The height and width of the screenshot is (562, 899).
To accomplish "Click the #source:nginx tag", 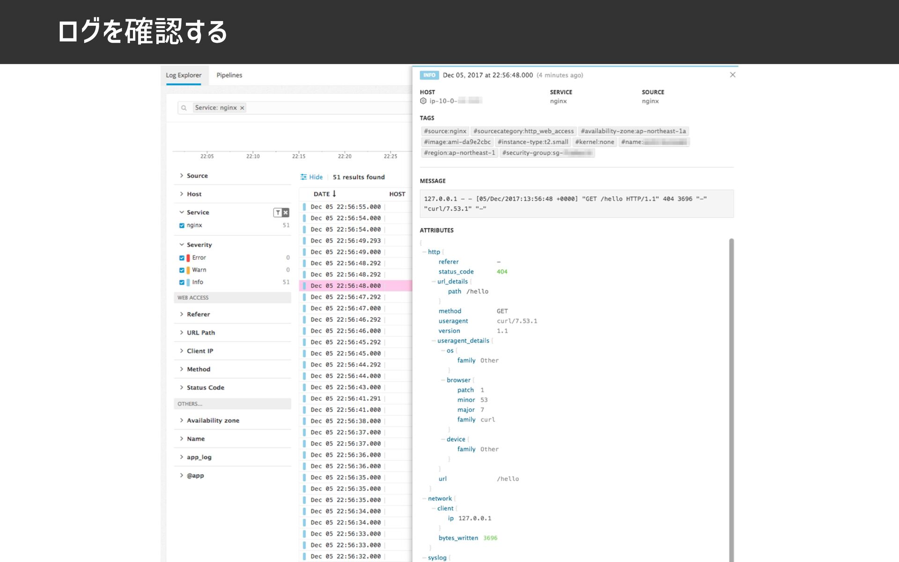I will pos(445,131).
